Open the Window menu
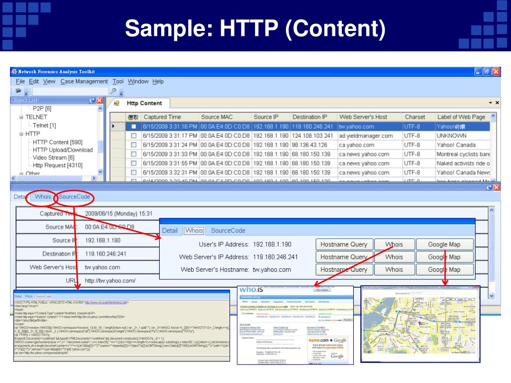511x383 pixels. point(138,81)
